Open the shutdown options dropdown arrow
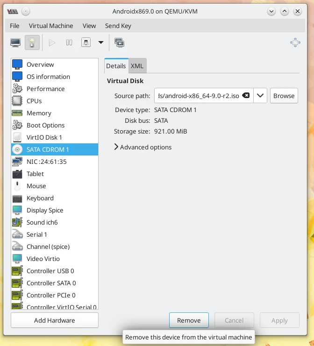 pos(100,42)
